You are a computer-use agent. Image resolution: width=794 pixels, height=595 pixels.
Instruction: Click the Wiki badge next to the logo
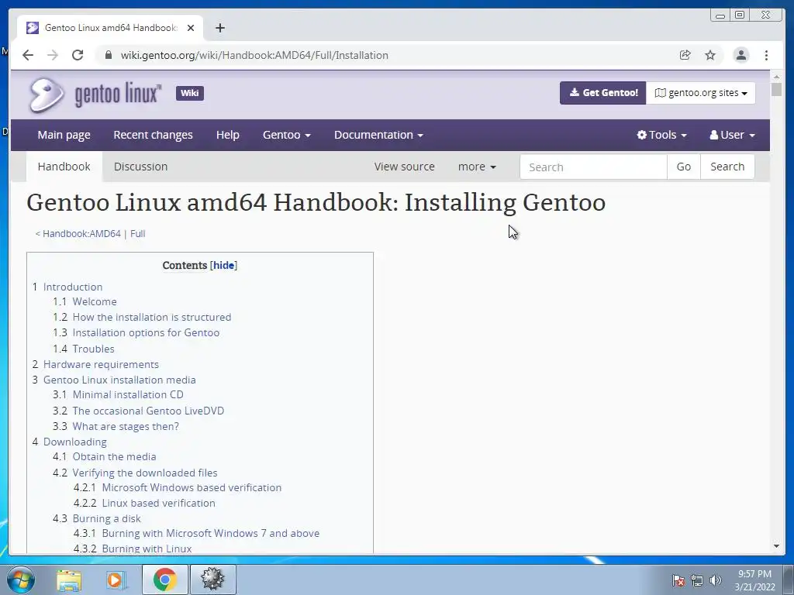tap(190, 93)
